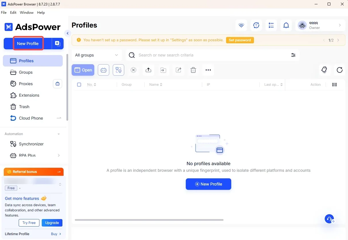Image resolution: width=348 pixels, height=240 pixels.
Task: Click the window arrangement toolbar icon
Action: coord(118,70)
